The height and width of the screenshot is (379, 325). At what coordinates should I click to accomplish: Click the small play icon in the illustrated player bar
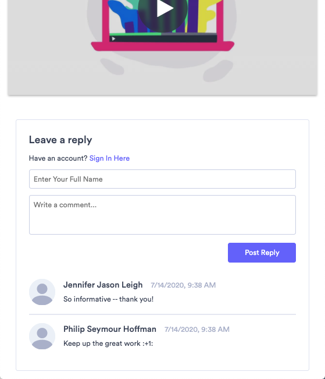[113, 38]
